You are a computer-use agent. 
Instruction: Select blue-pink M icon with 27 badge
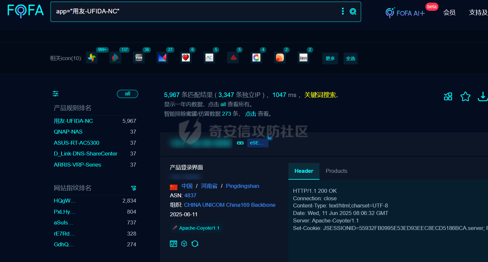162,58
